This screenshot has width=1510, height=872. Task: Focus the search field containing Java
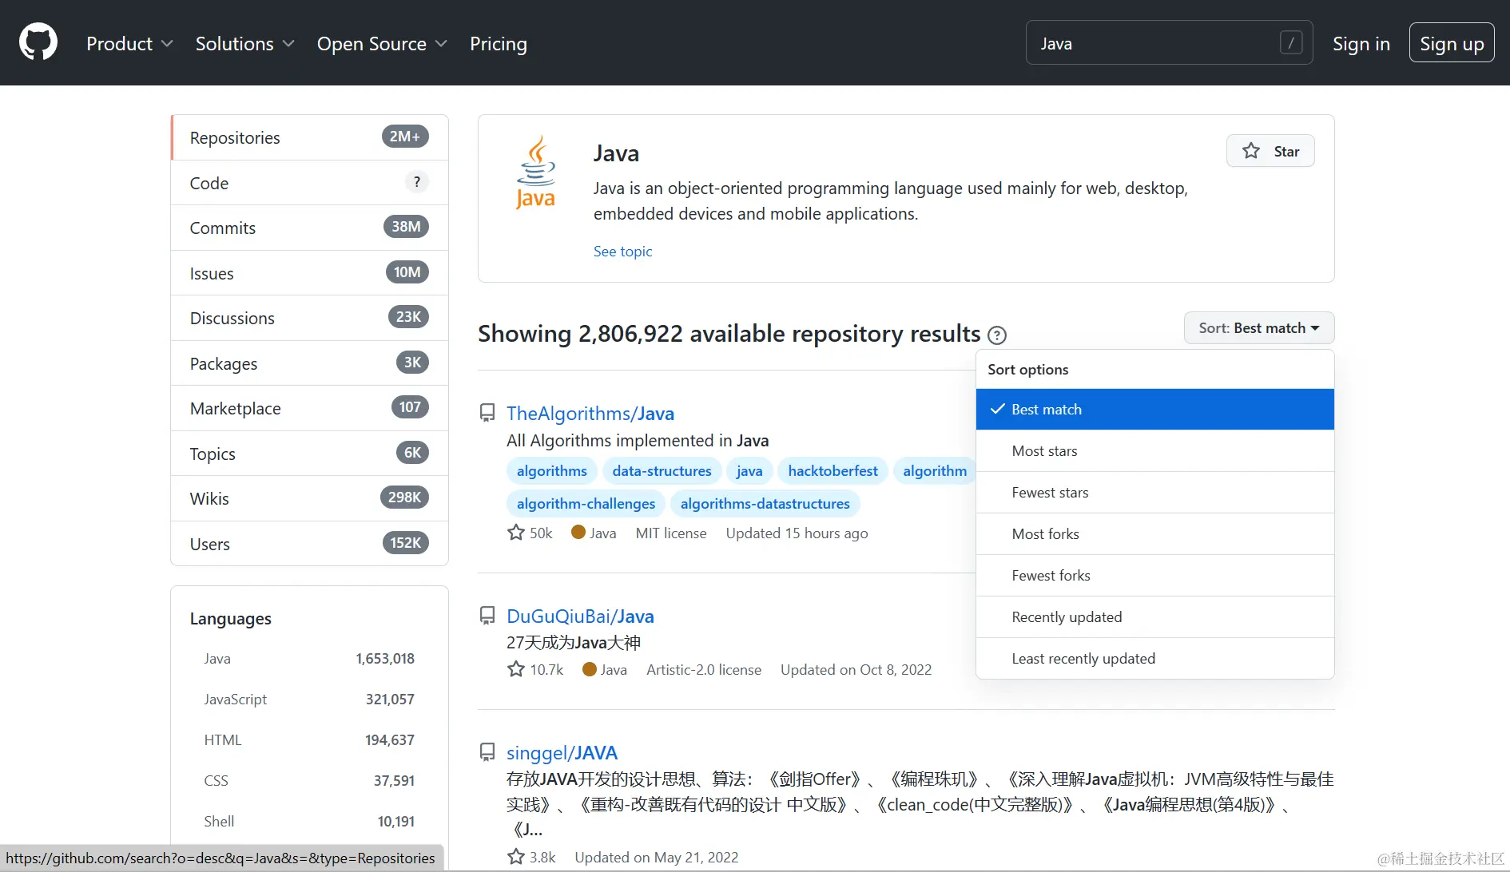[x=1169, y=42]
